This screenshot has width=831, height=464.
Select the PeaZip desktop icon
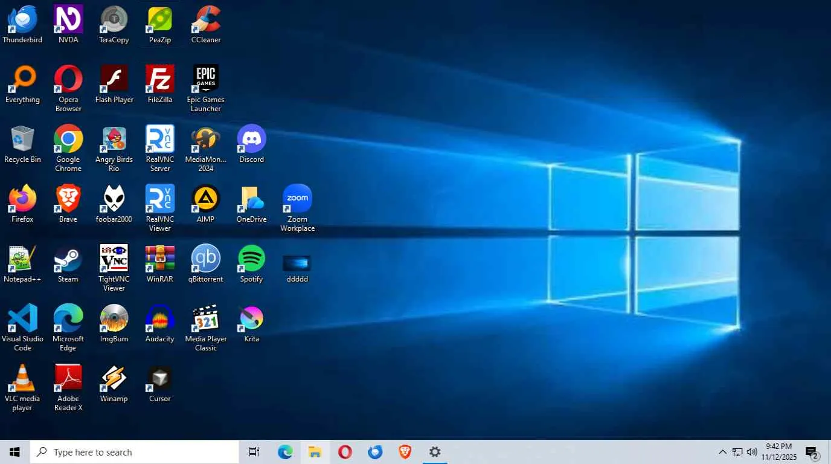coord(160,25)
